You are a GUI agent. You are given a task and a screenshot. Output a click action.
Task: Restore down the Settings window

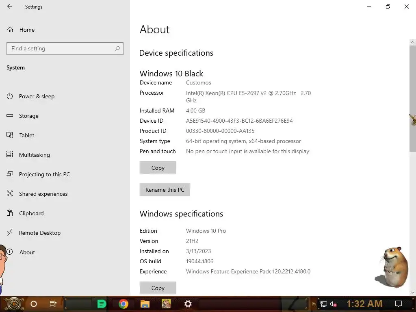tap(388, 6)
